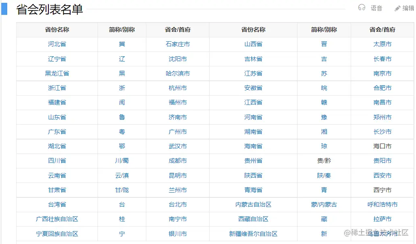Open the 广西壮族自治区 link
Image resolution: width=416 pixels, height=244 pixels.
pyautogui.click(x=57, y=219)
